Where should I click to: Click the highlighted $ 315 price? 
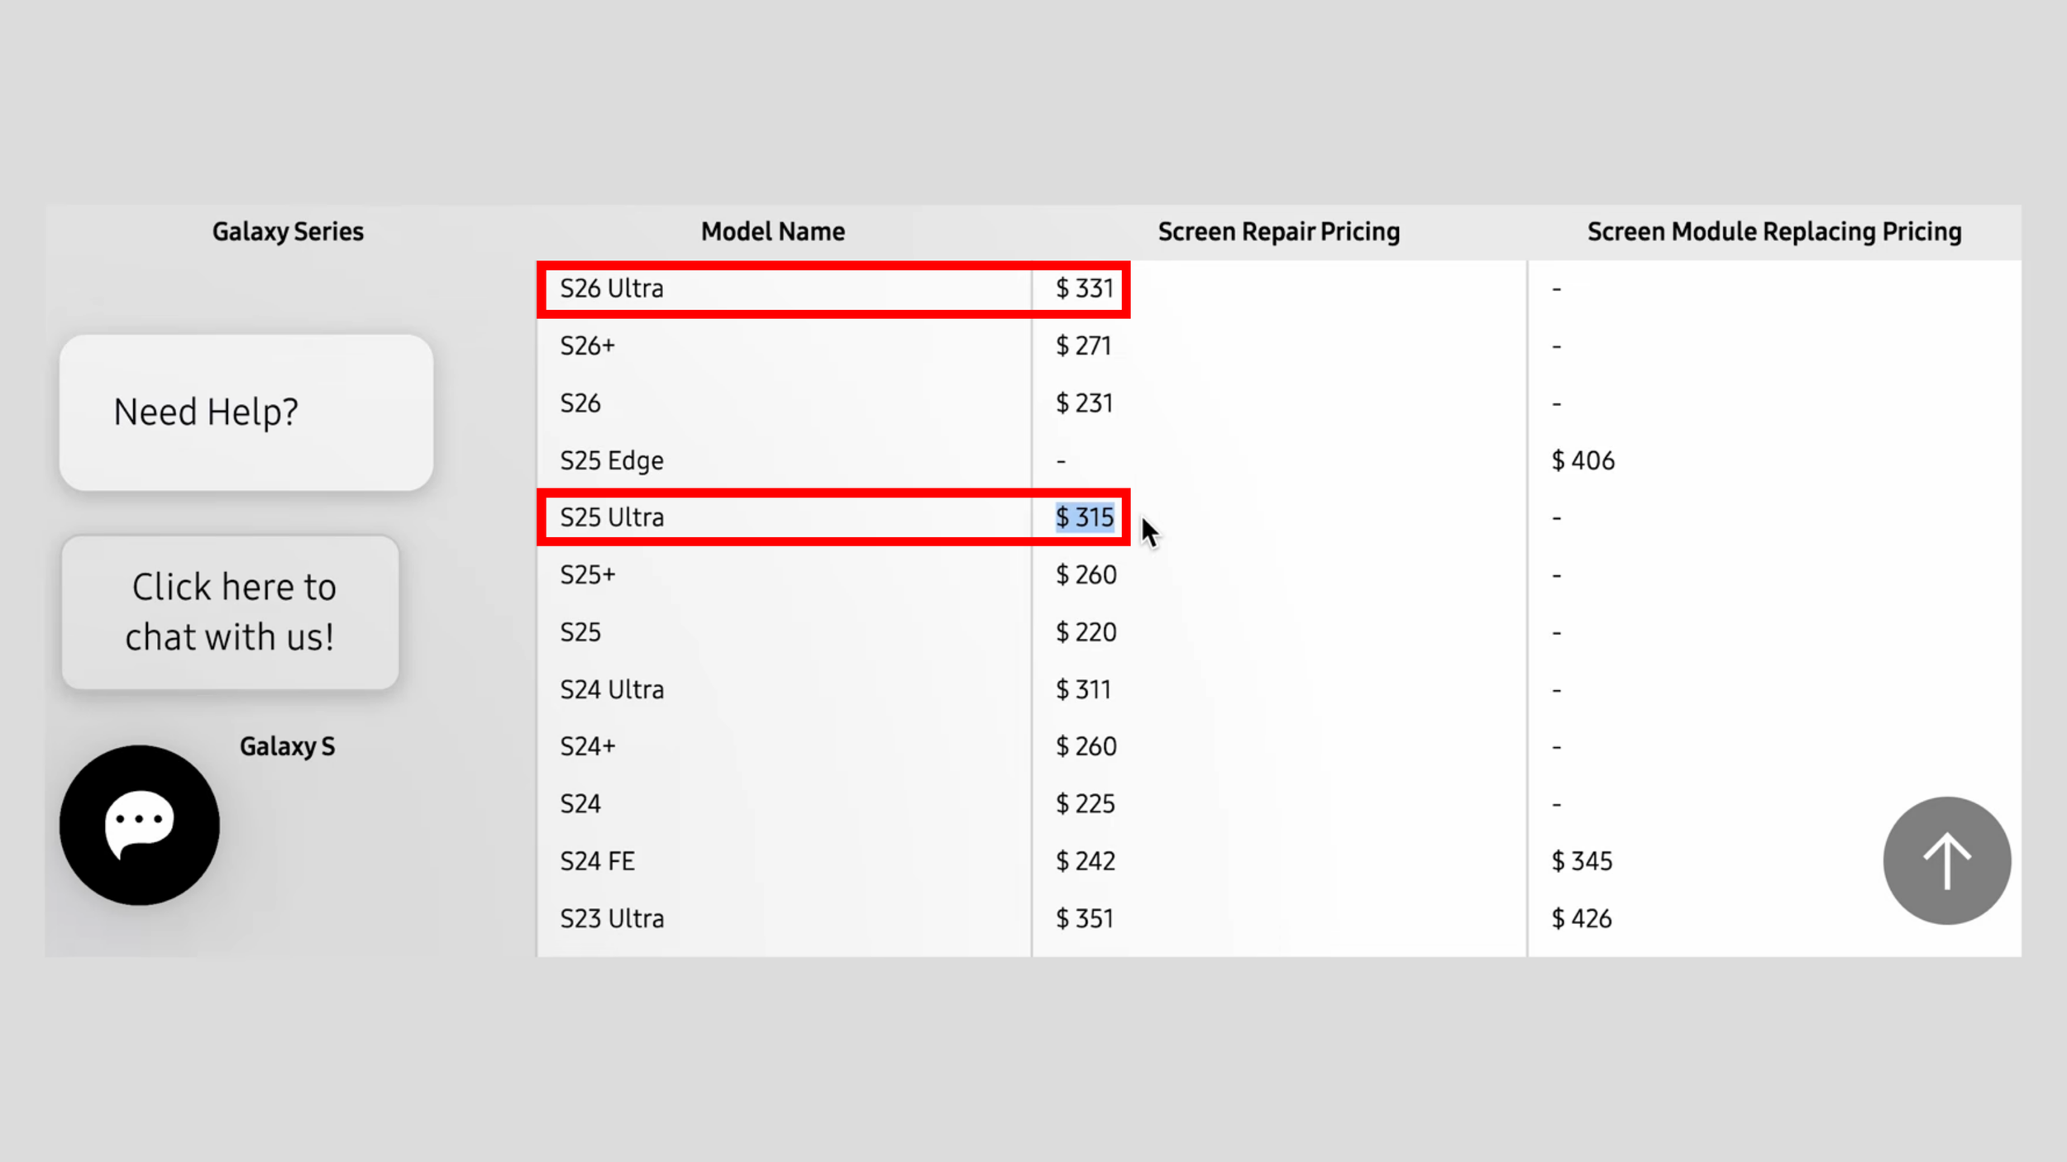tap(1084, 517)
